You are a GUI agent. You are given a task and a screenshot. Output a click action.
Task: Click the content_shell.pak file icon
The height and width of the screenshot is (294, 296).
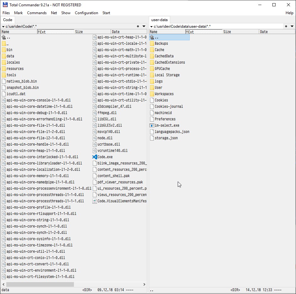[x=95, y=176]
